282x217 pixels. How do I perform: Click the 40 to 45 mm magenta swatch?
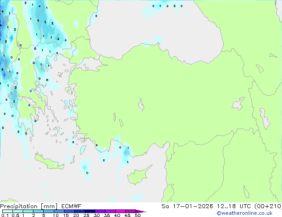[x=121, y=211]
